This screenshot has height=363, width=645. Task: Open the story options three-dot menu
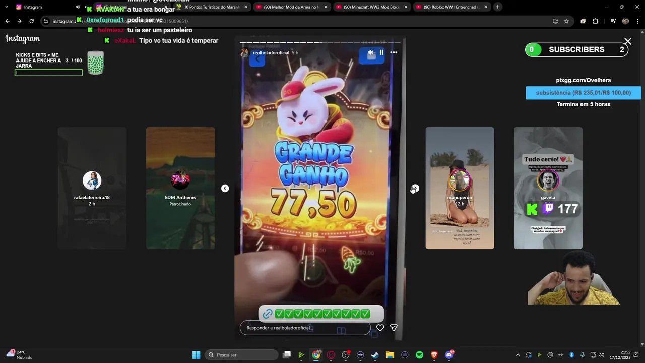[x=394, y=52]
